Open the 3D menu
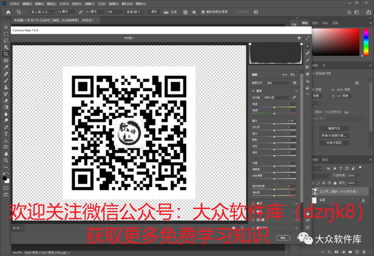 click(x=102, y=4)
